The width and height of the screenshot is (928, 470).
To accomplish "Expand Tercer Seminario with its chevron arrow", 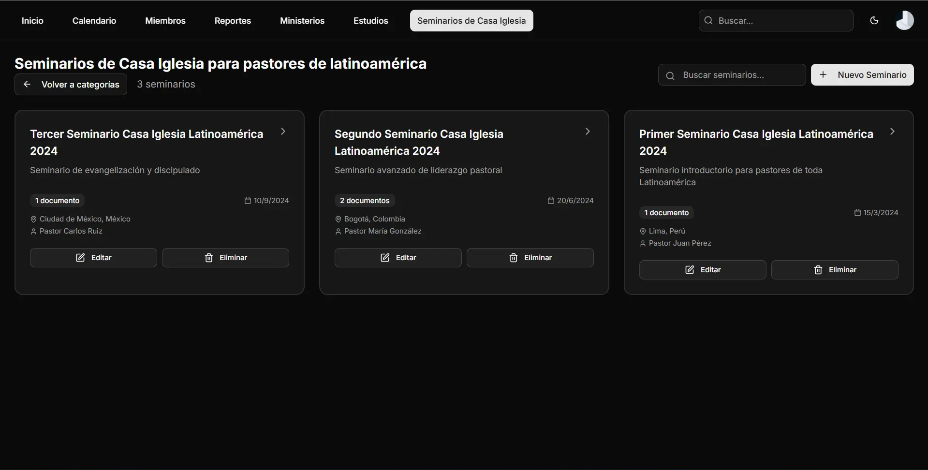I will [283, 132].
